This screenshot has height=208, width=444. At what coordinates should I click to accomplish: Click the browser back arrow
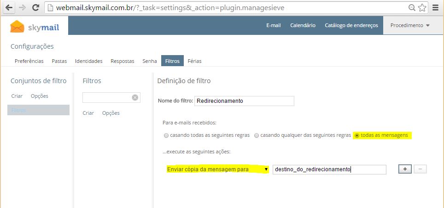pyautogui.click(x=9, y=8)
